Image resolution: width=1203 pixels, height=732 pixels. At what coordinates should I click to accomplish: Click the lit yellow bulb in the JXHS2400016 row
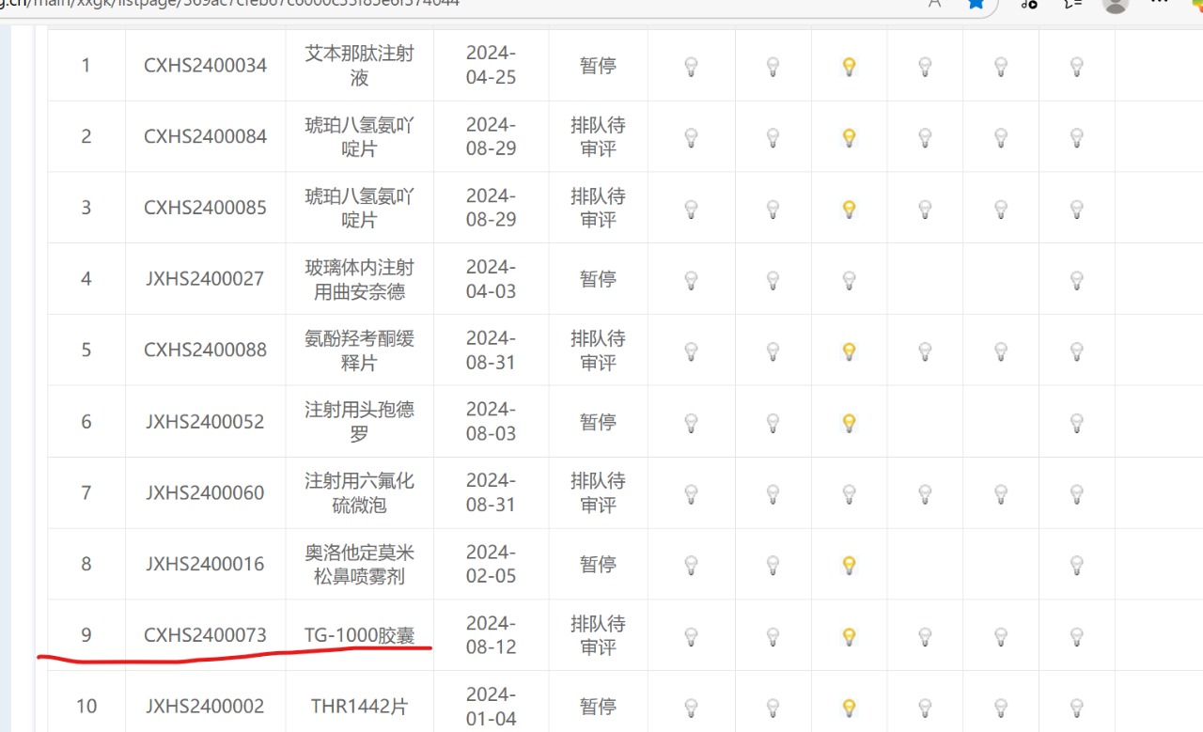849,565
